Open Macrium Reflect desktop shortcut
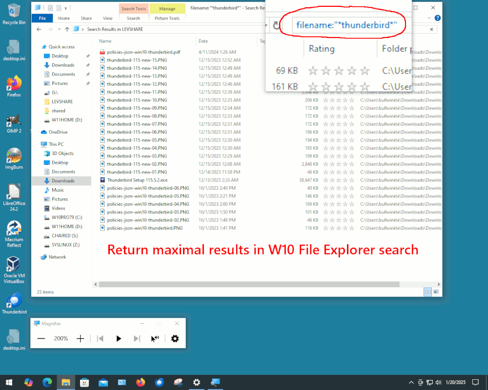This screenshot has width=488, height=390. point(14,234)
